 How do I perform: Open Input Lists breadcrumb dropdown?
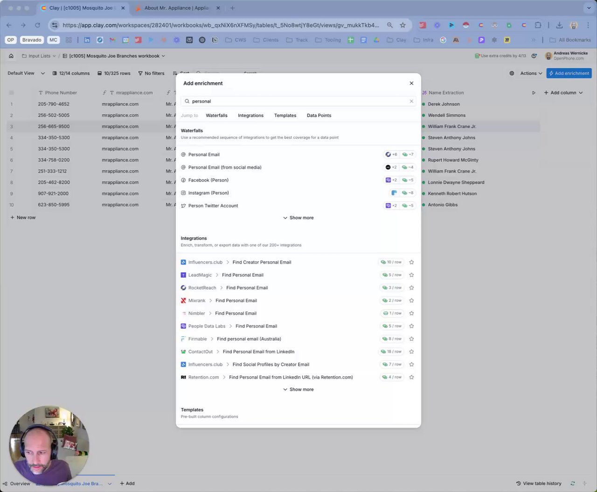(39, 56)
